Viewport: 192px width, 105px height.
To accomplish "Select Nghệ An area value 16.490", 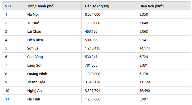I will (x=145, y=91).
